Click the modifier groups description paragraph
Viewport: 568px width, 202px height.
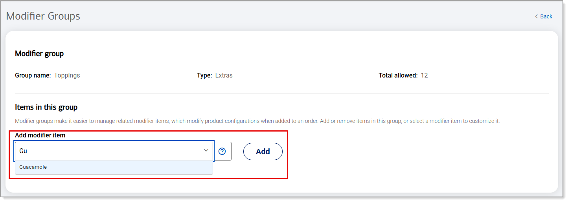pyautogui.click(x=257, y=121)
